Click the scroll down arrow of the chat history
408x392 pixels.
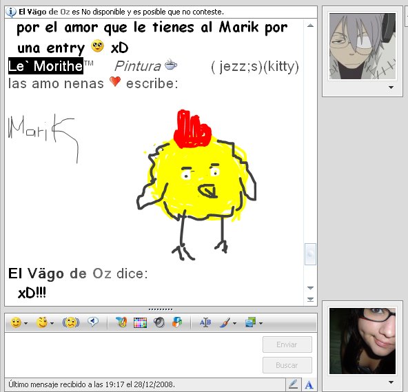click(x=310, y=288)
